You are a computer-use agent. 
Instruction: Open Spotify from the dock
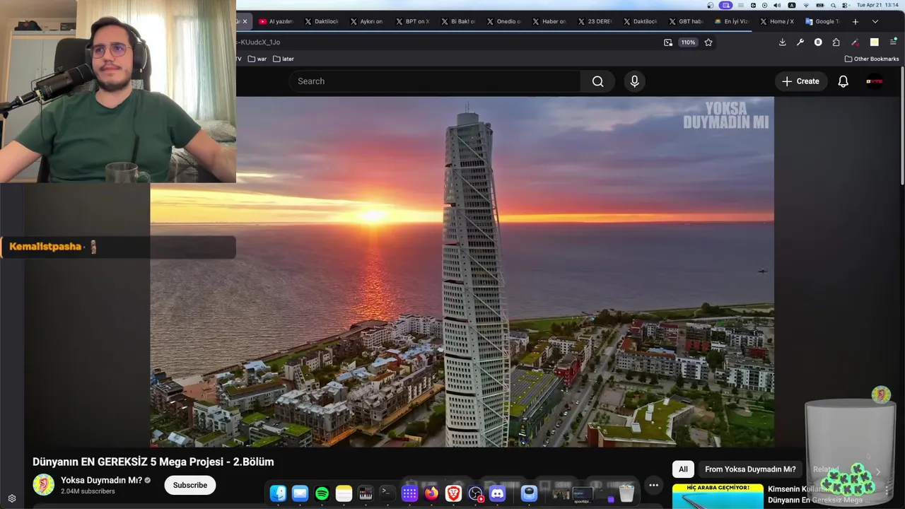click(322, 493)
